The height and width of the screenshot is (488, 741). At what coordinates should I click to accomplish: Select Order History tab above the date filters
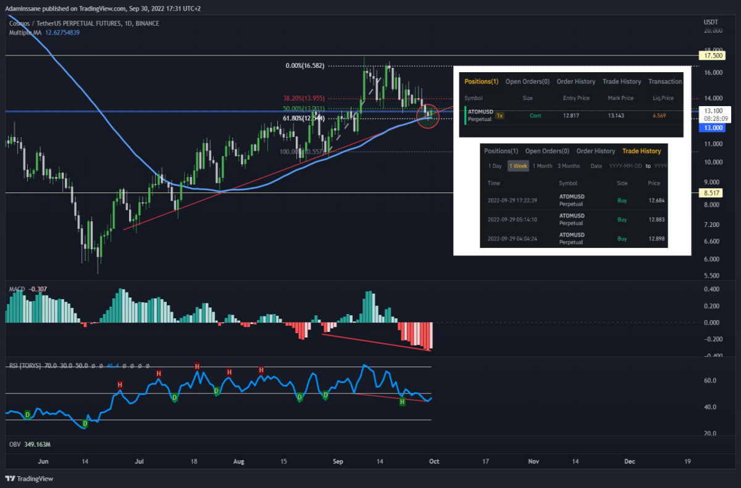coord(596,151)
